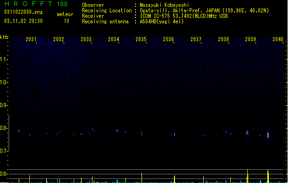This screenshot has width=288, height=183.
Task: Click the meteor count value 13
Action: click(x=66, y=21)
